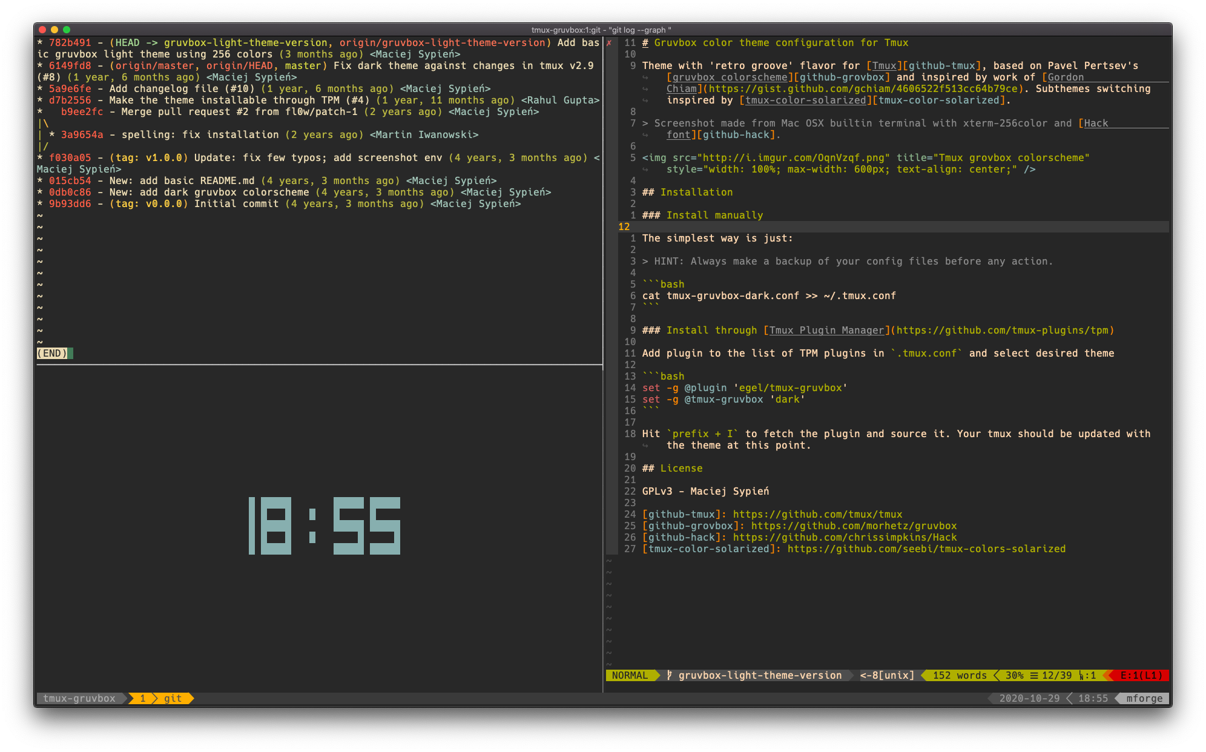Click the tmux clock display showing 18:55
Image resolution: width=1206 pixels, height=752 pixels.
325,526
